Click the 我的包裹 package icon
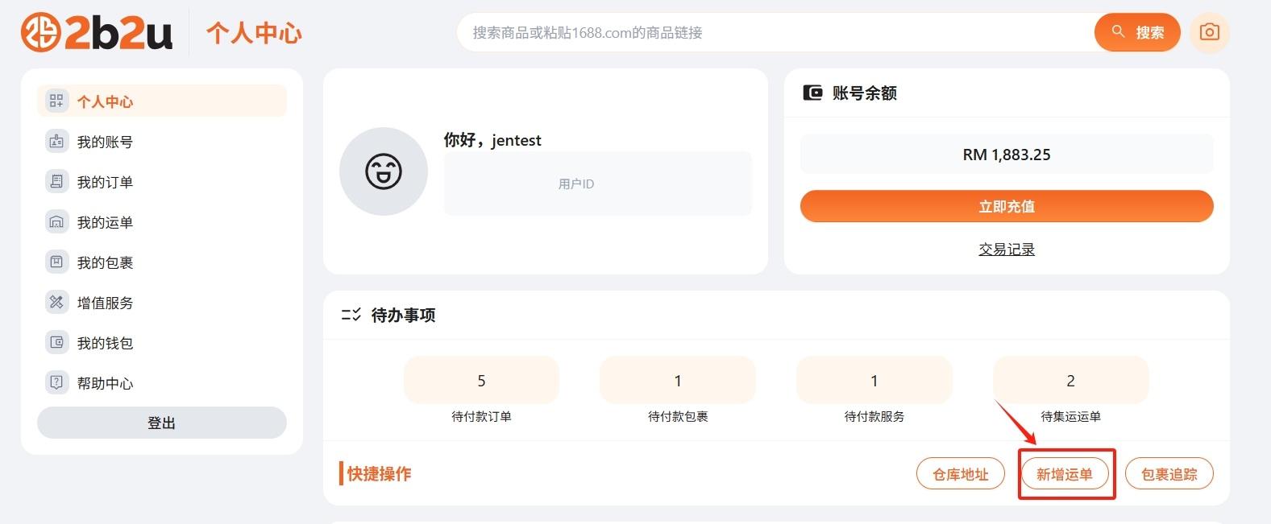The image size is (1271, 524). tap(56, 262)
